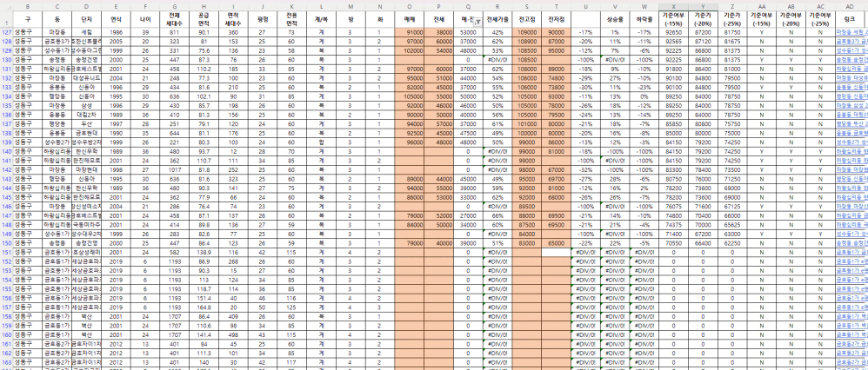Select the cell with value 102000
This screenshot has width=868, height=370.
(x=410, y=50)
